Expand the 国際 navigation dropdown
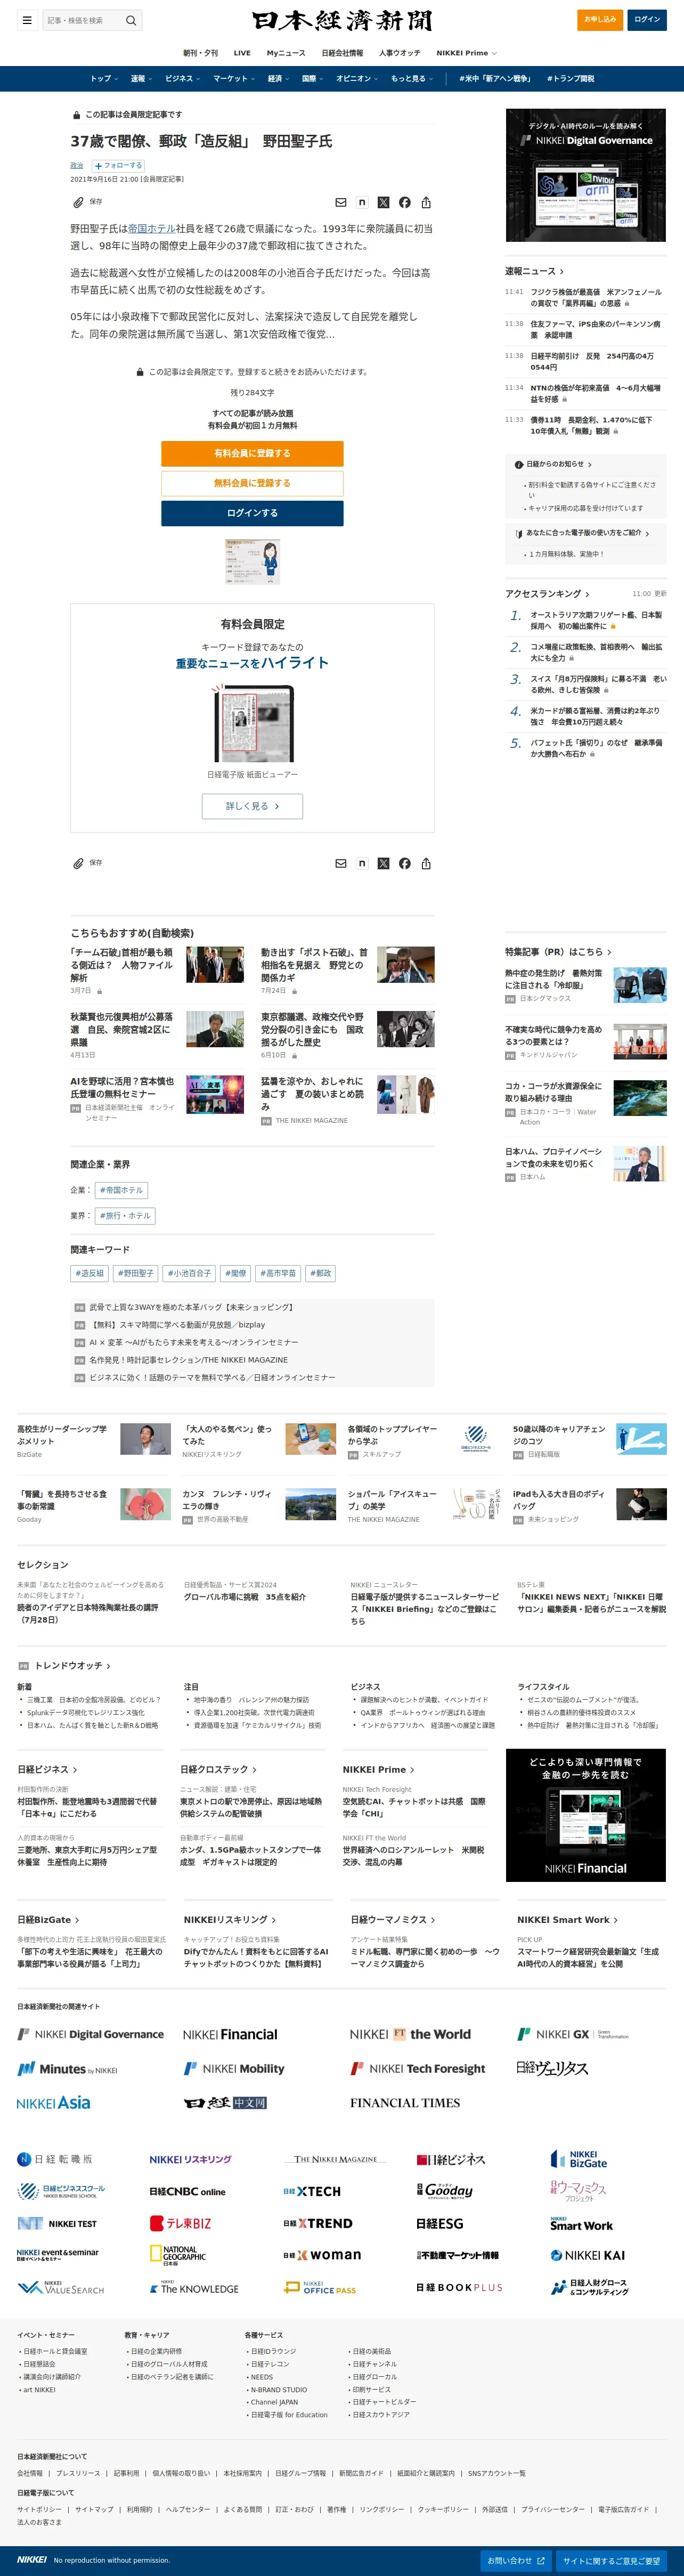The width and height of the screenshot is (684, 2576). [312, 78]
